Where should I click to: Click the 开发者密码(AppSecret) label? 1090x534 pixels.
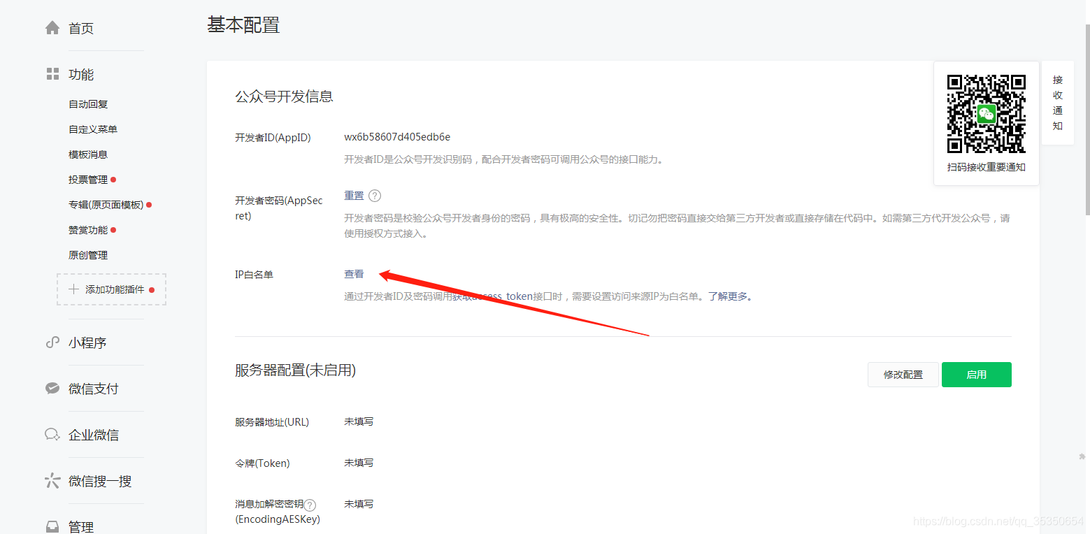(x=279, y=208)
